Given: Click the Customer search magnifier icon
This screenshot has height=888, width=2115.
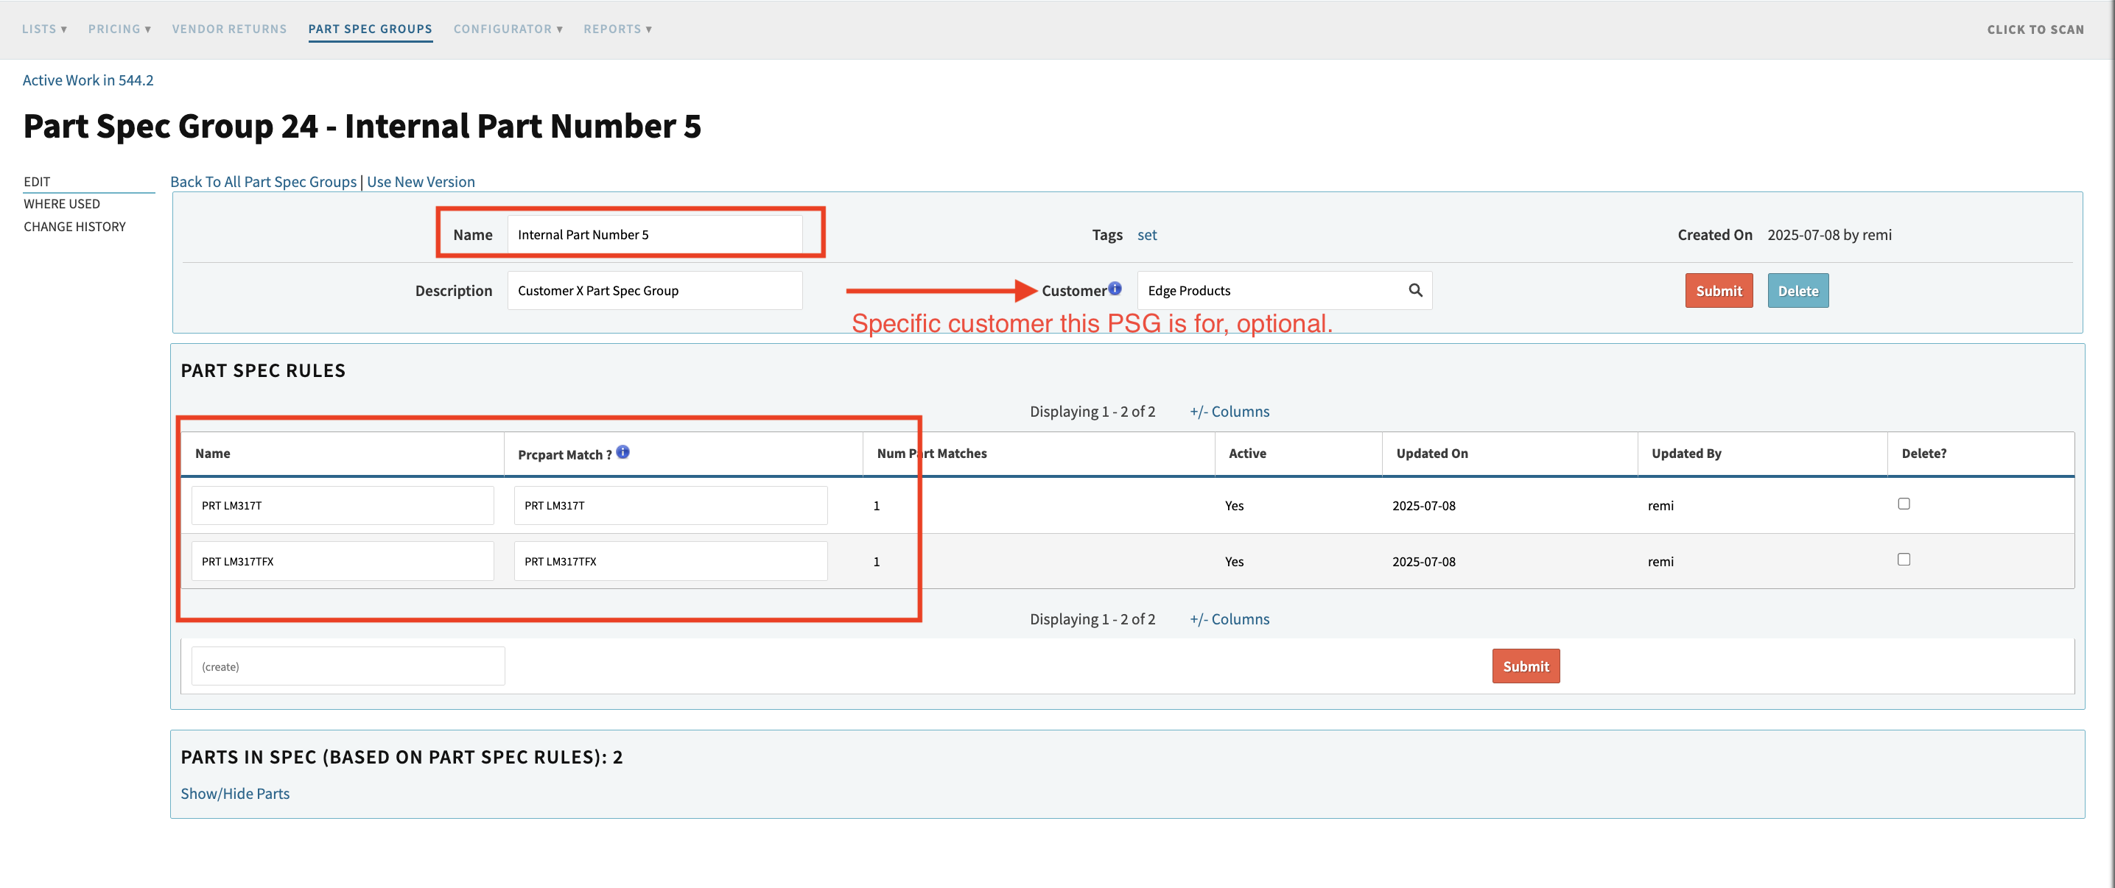Looking at the screenshot, I should 1414,289.
